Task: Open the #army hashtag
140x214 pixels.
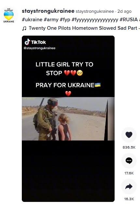Action: [x=51, y=20]
